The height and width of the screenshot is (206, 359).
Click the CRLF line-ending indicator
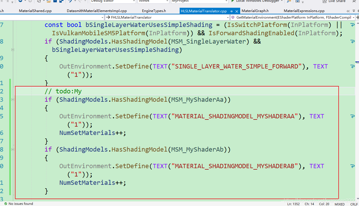pyautogui.click(x=354, y=204)
